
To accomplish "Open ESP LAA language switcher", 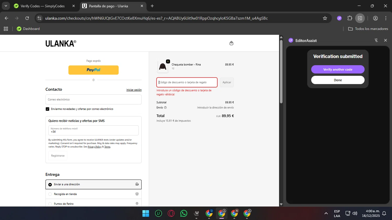I will 337,213.
